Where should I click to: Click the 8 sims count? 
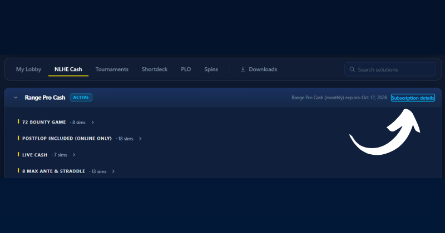pyautogui.click(x=78, y=122)
